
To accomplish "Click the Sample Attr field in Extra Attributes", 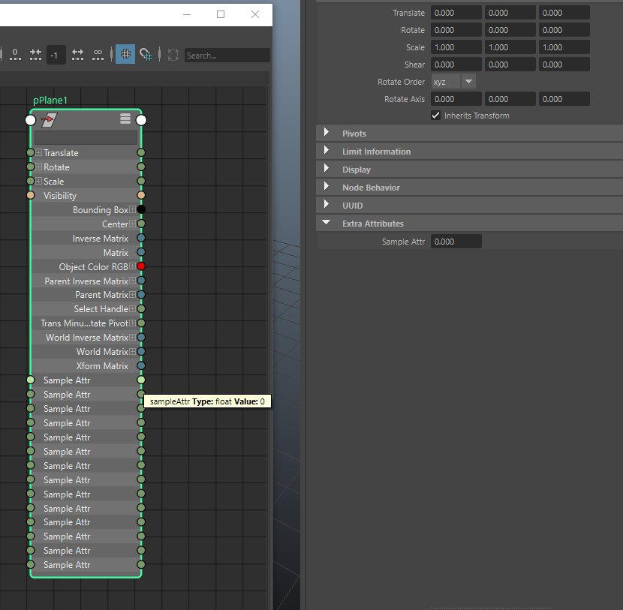I will click(456, 242).
